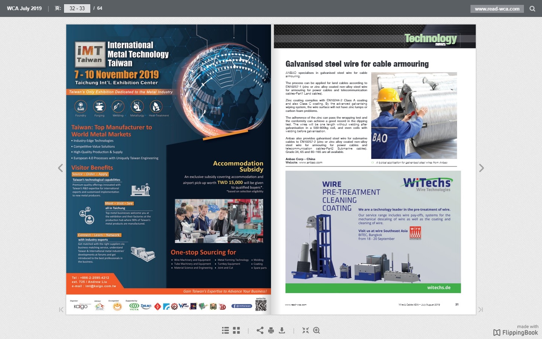This screenshot has width=542, height=339.
Task: Click 'WIRE PRE-TREATMENT CLEANING COATING' text
Action: [x=351, y=196]
